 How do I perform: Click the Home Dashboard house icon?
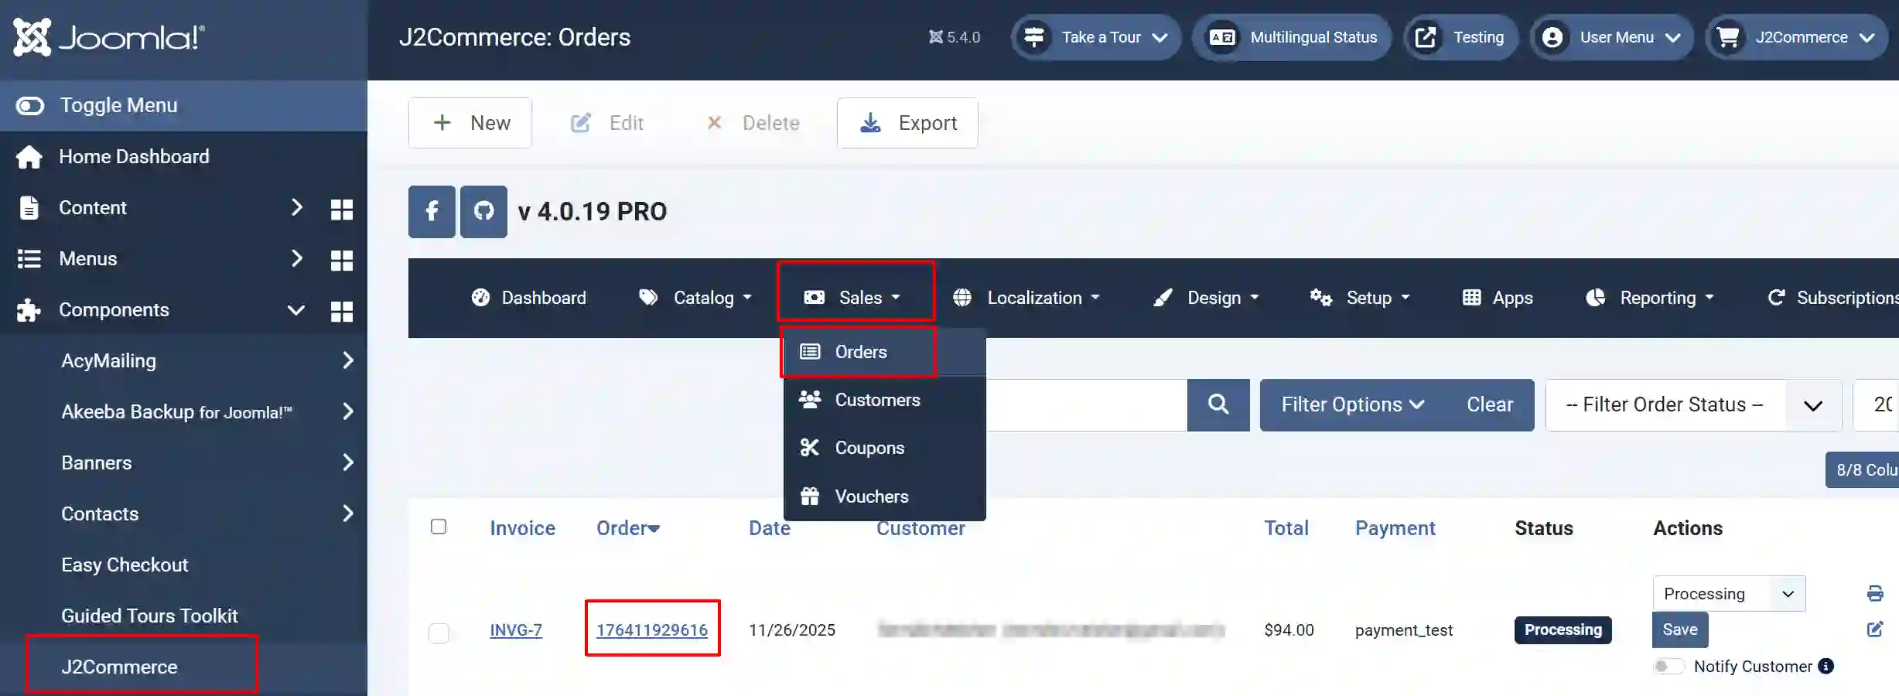tap(29, 157)
